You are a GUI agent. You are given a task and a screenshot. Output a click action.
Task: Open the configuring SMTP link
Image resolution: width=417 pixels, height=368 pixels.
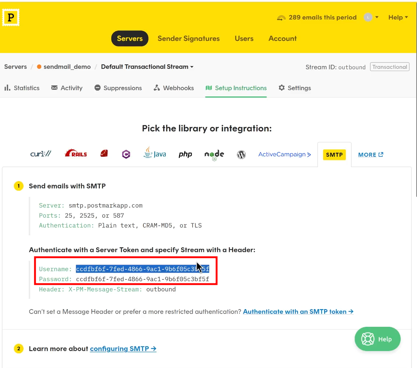click(x=123, y=348)
